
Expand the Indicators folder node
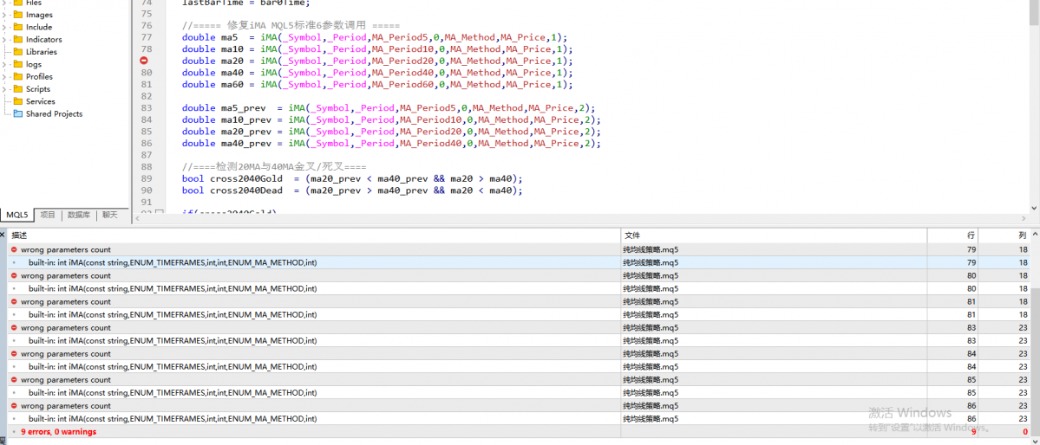tap(4, 39)
